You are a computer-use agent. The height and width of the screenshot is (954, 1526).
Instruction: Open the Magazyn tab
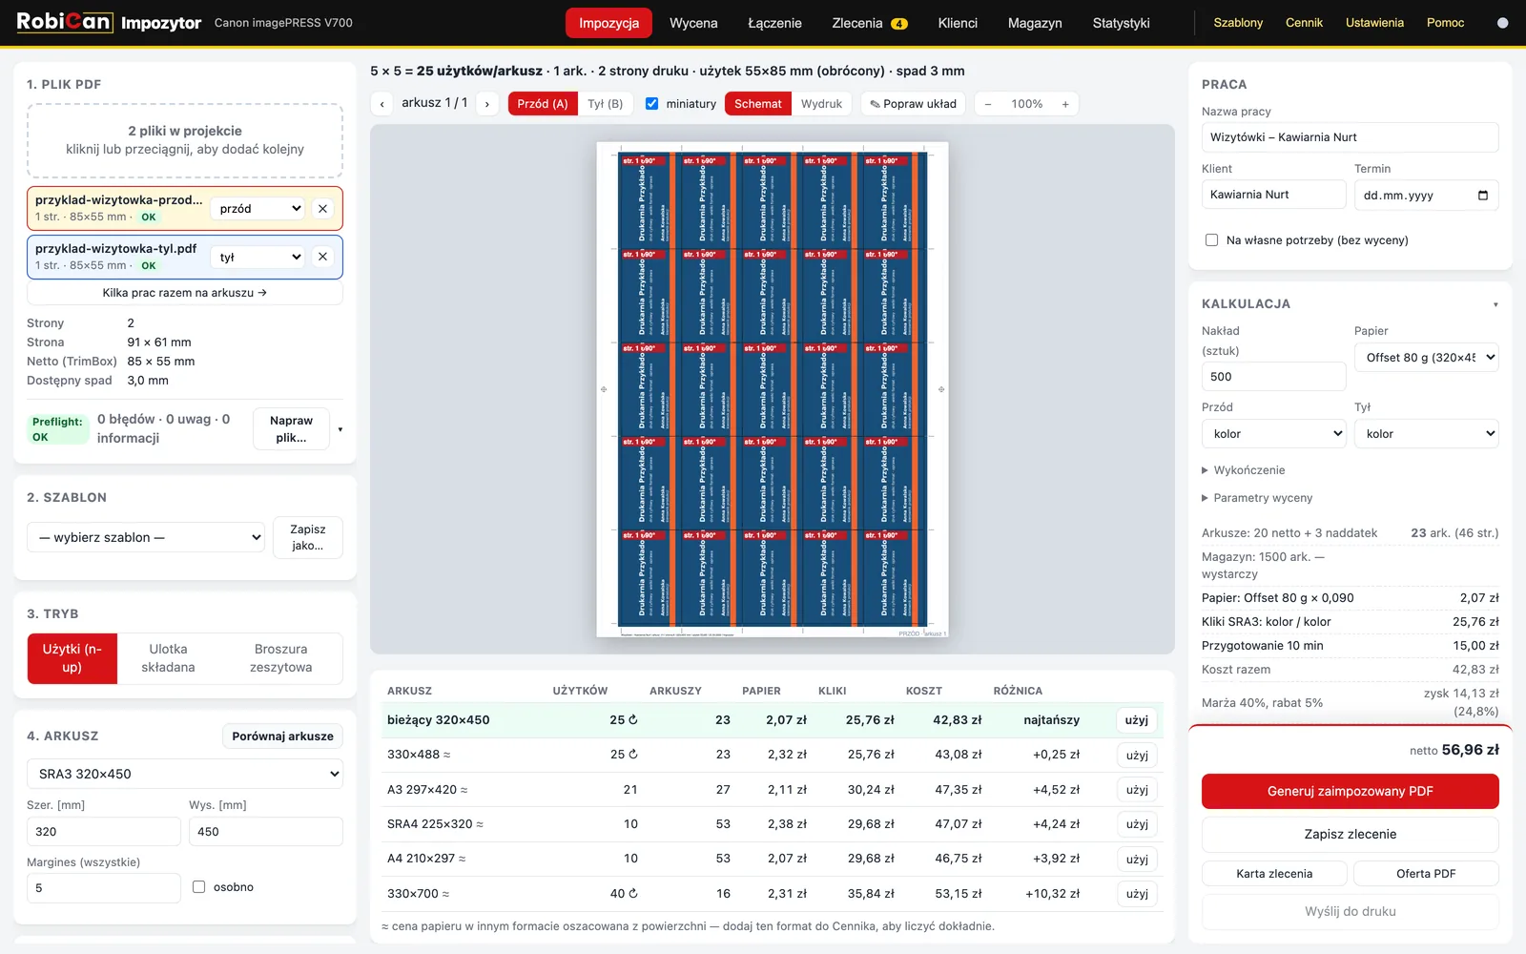pos(1035,23)
